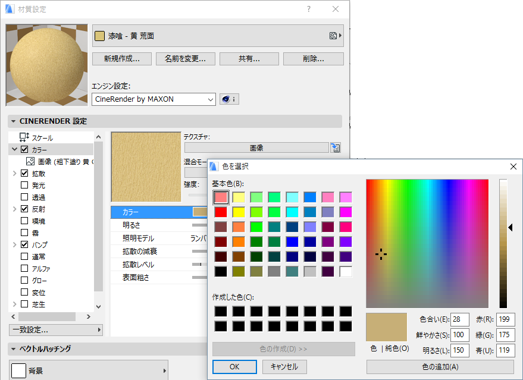Click the ArchiCAD icon in 色を選択 title bar
Screen dimensions: 523x380
tap(213, 167)
